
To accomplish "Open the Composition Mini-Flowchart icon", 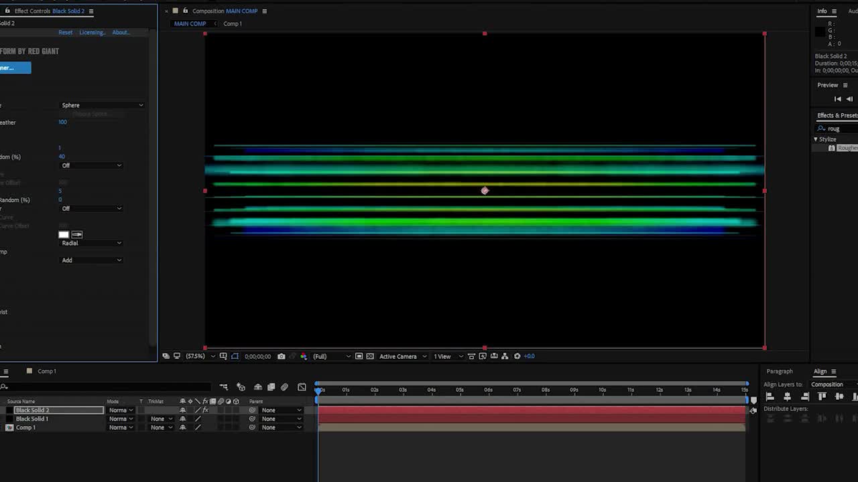I will pos(224,387).
